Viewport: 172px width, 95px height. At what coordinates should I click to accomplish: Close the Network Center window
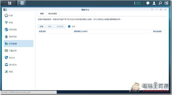(x=165, y=10)
